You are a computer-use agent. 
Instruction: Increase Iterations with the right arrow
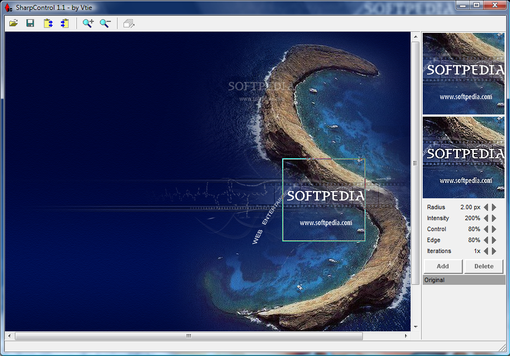(494, 251)
